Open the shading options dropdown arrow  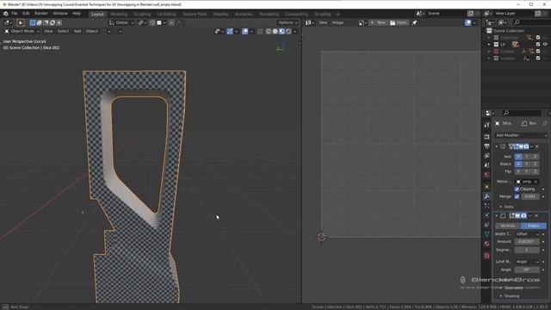tap(294, 31)
